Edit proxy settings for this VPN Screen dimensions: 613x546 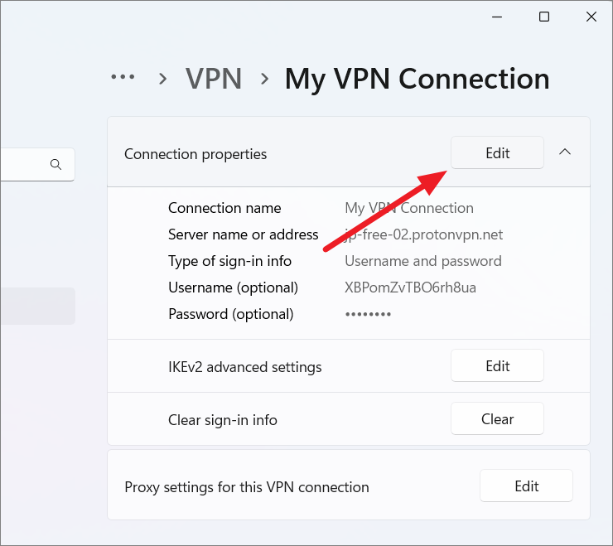pyautogui.click(x=526, y=486)
